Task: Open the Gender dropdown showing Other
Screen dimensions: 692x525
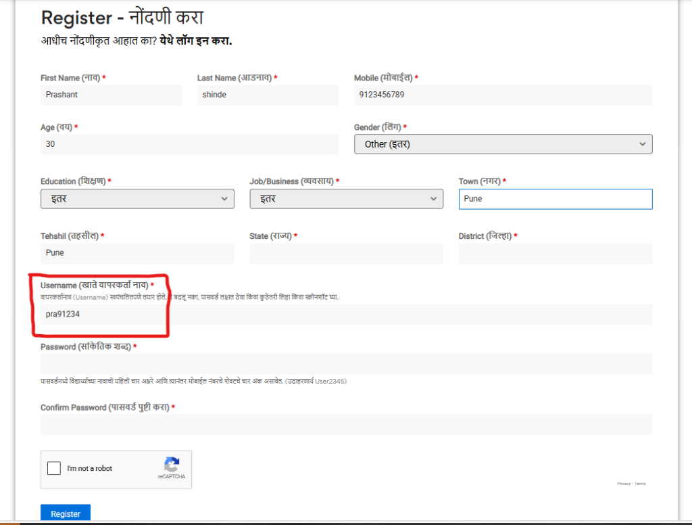Action: point(503,144)
